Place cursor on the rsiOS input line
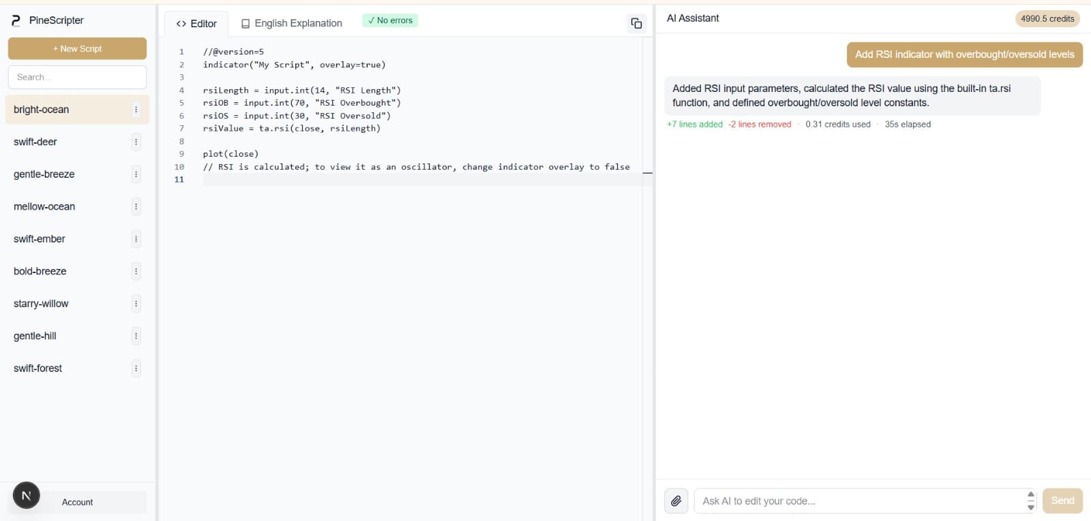The height and width of the screenshot is (521, 1091). point(297,116)
